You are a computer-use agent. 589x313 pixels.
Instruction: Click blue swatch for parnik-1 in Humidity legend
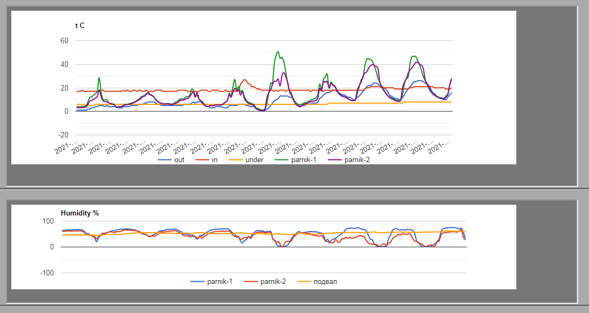[x=198, y=282]
